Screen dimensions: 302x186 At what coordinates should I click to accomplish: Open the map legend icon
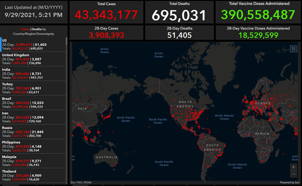[293, 49]
